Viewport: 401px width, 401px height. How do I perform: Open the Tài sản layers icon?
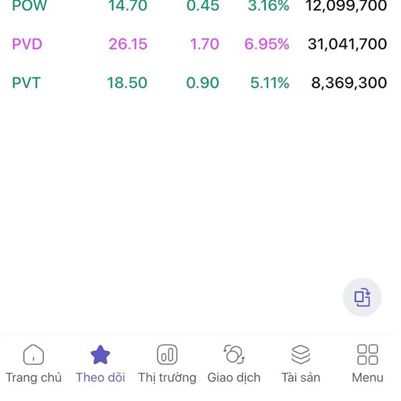[x=301, y=354]
